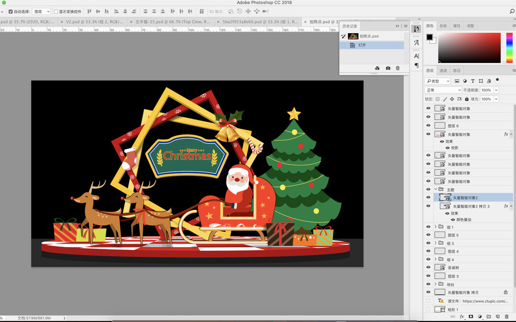Click 3D orbit mode icon
The width and height of the screenshot is (516, 322).
point(230,11)
